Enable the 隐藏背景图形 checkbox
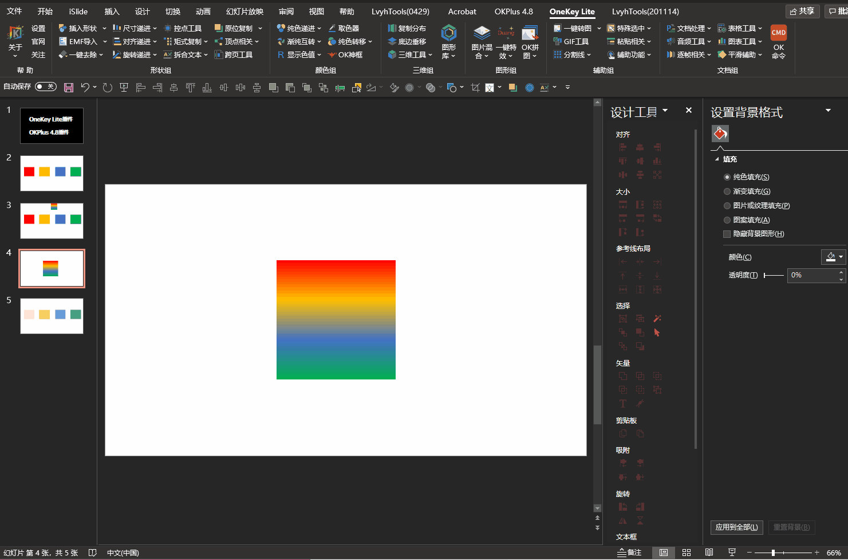Screen dimensions: 848x560 coord(727,234)
